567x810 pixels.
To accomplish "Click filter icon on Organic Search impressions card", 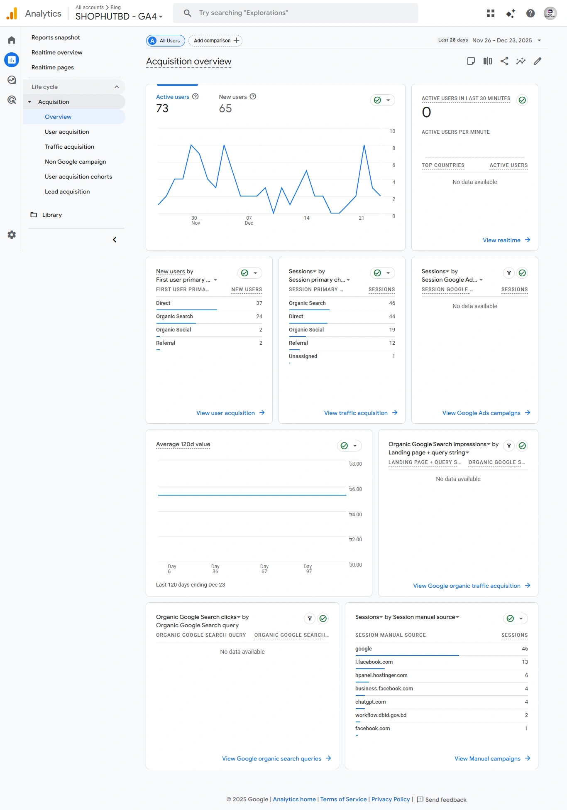I will pyautogui.click(x=509, y=446).
